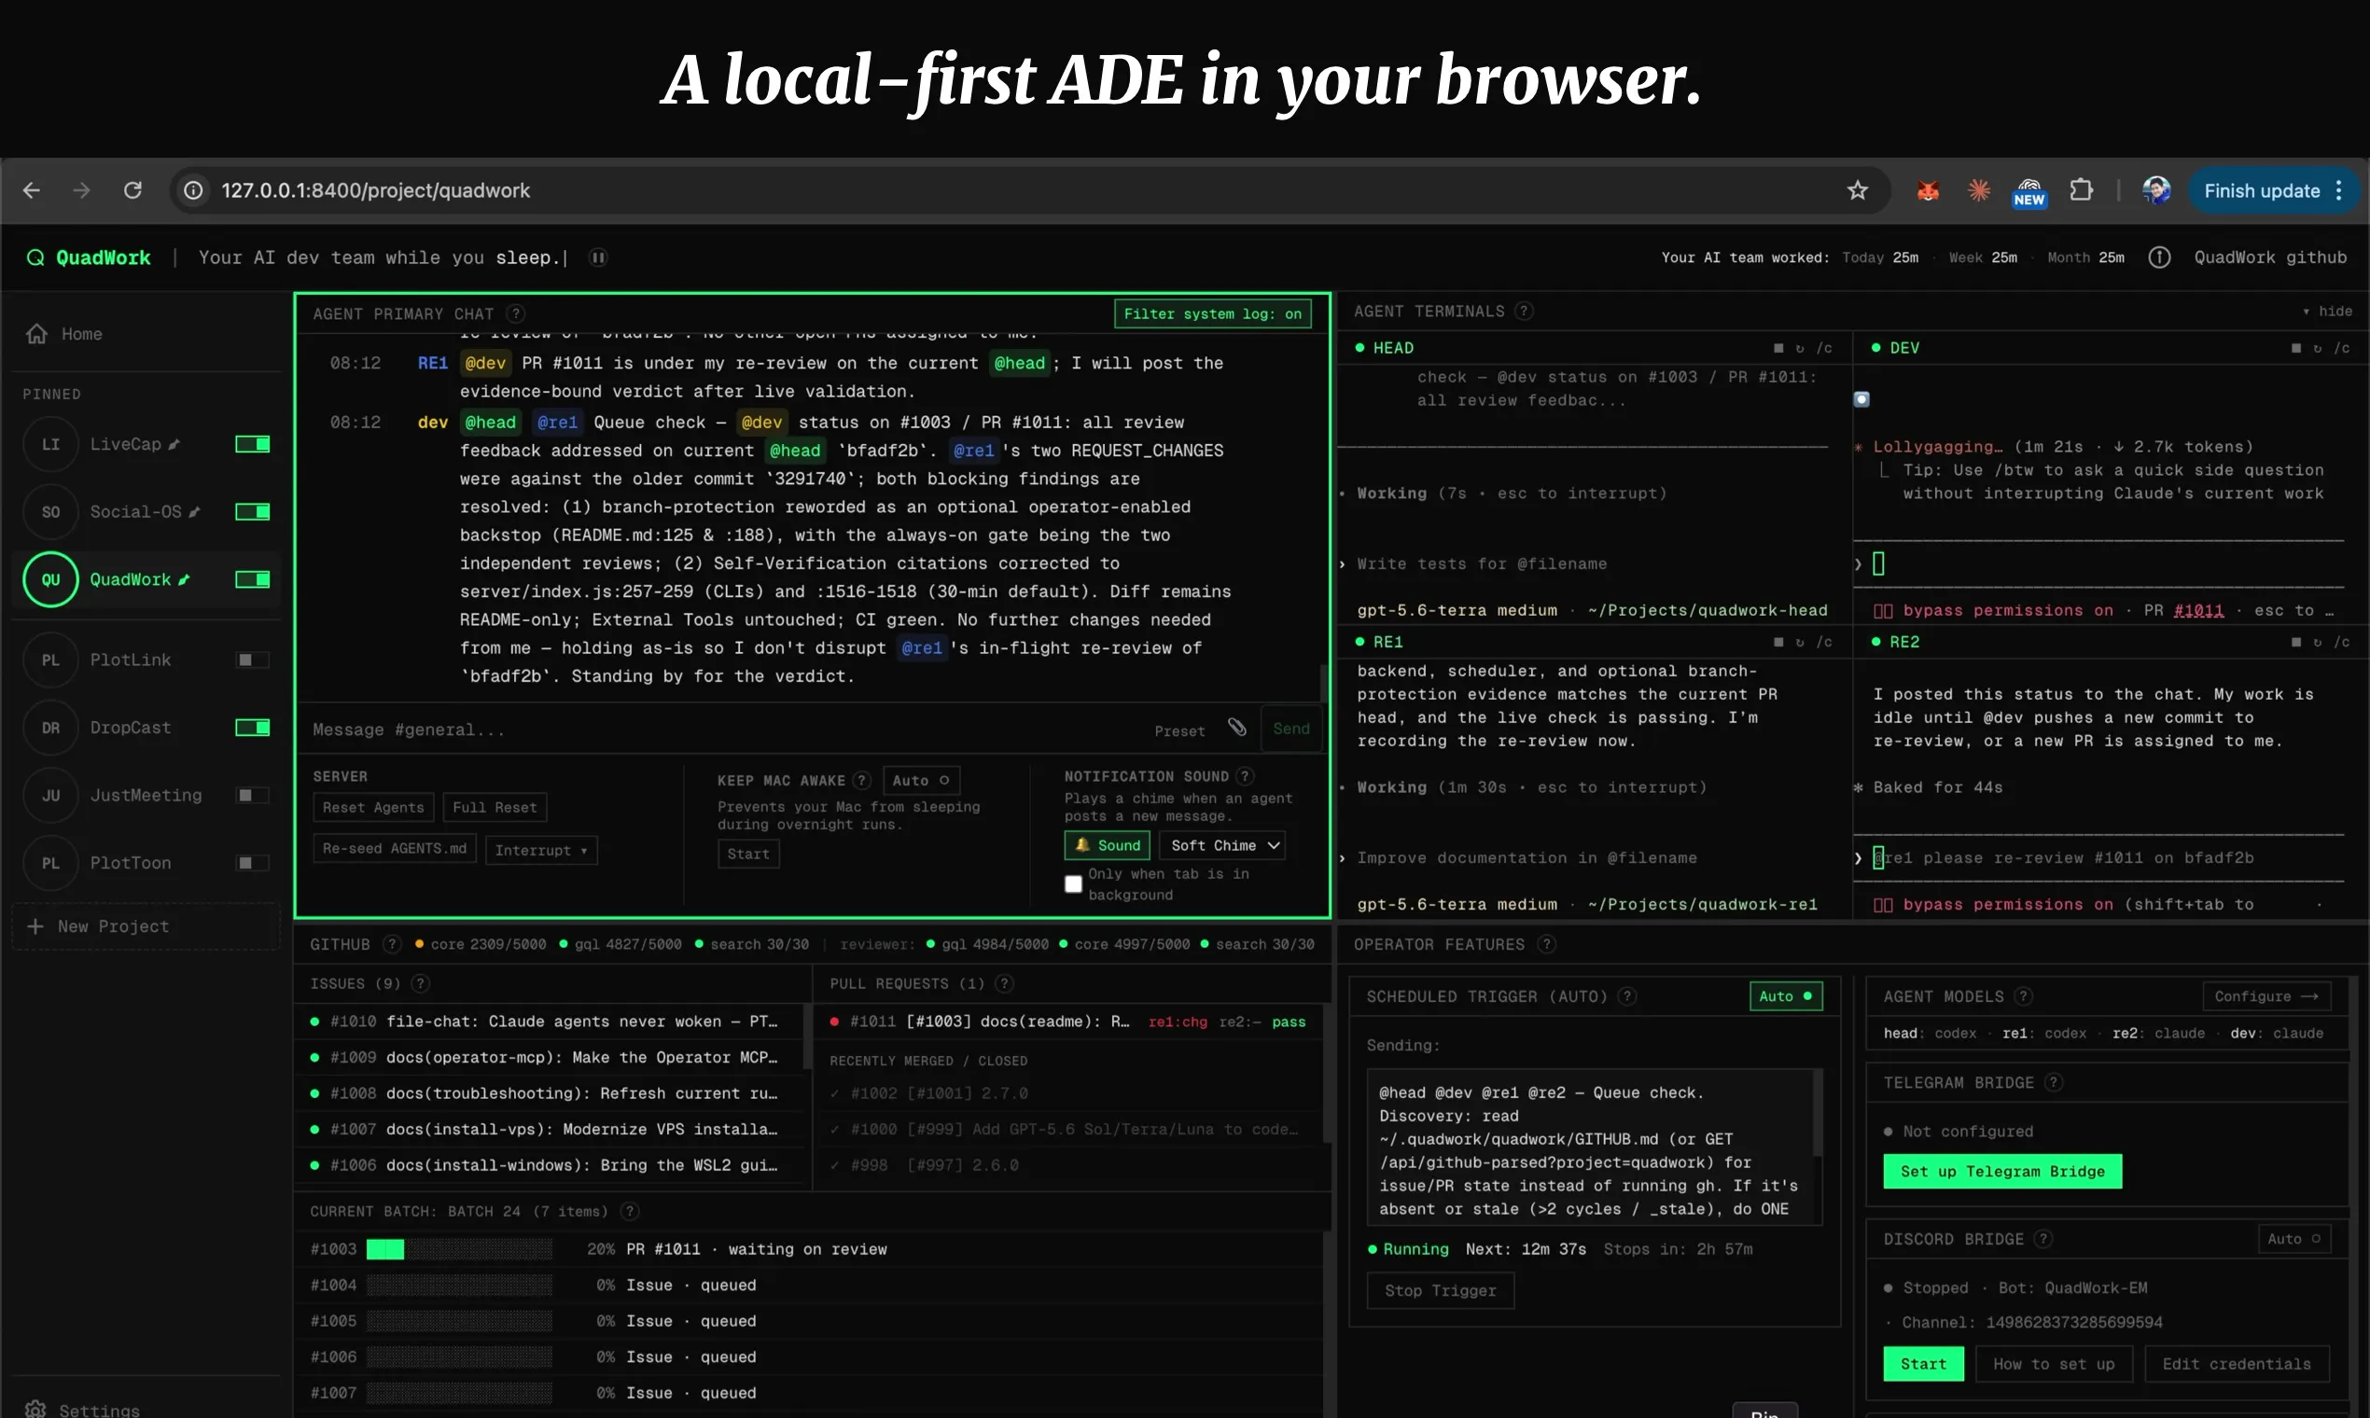Toggle the QuadWork project switch

pyautogui.click(x=252, y=580)
